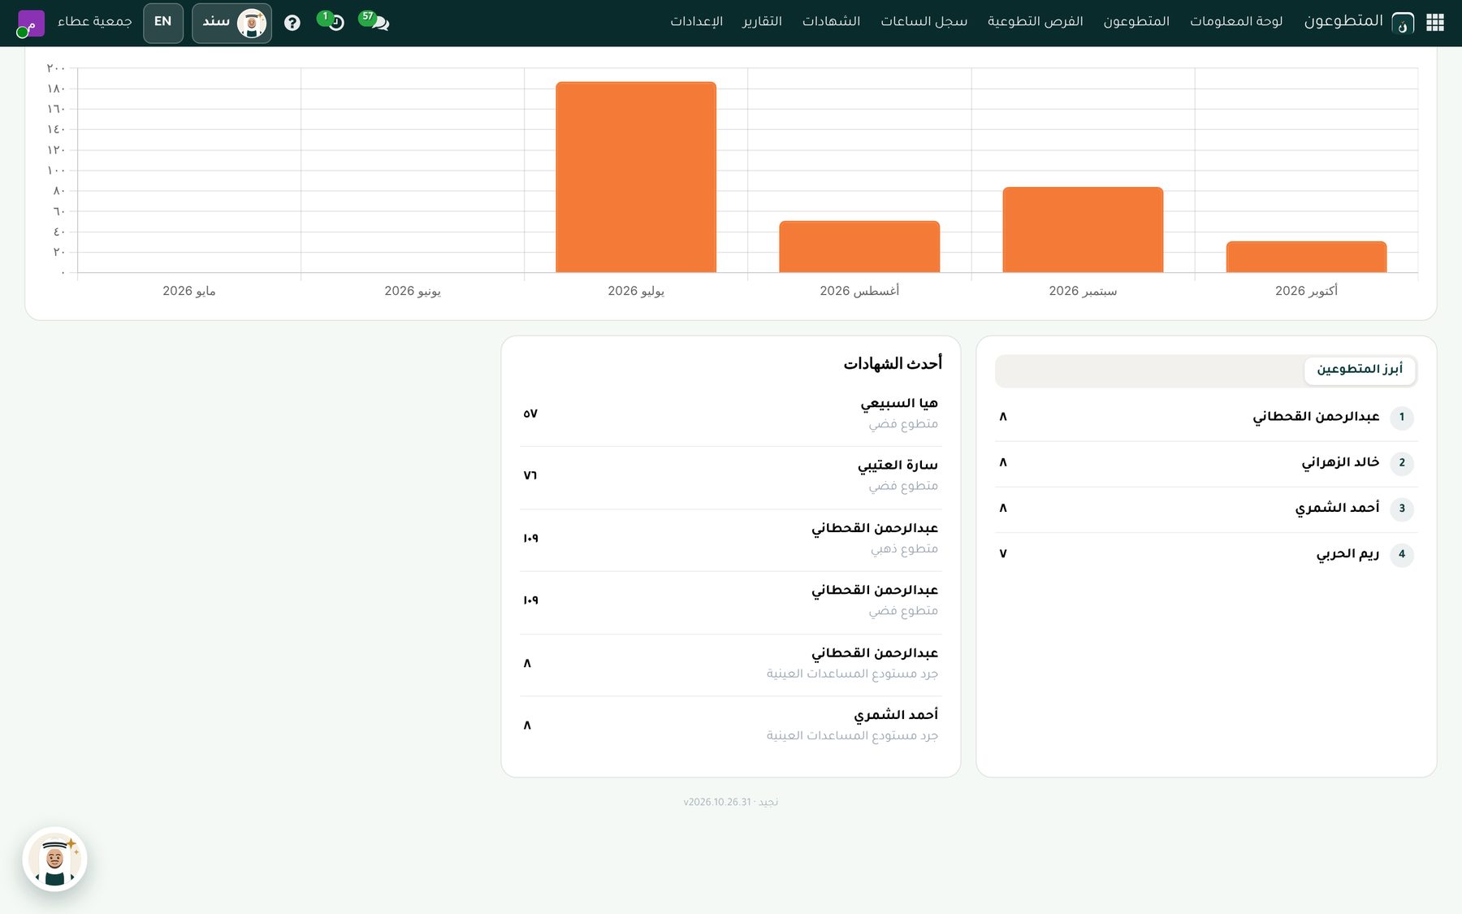Screen dimensions: 1462x914
Task: Open هيا السبيعي certificate entry
Action: (x=730, y=414)
